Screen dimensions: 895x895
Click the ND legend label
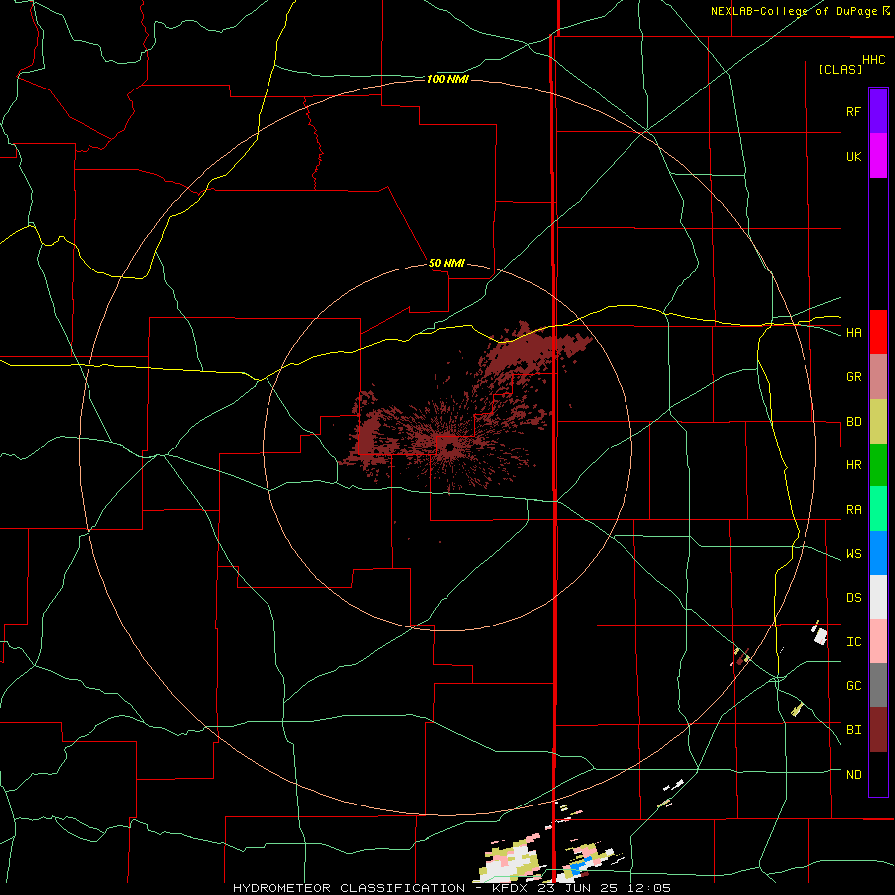(x=853, y=775)
